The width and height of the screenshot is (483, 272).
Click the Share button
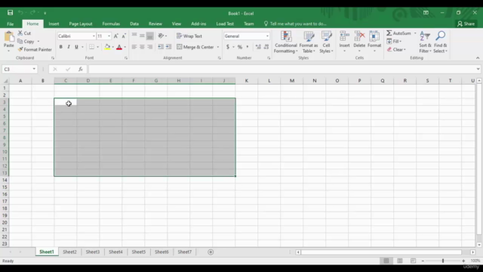tap(466, 23)
